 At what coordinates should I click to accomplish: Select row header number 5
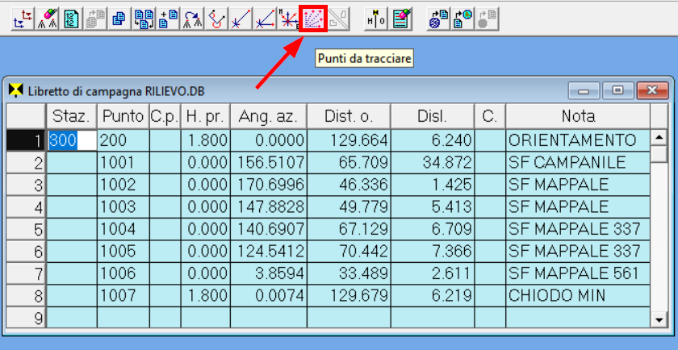coord(26,229)
